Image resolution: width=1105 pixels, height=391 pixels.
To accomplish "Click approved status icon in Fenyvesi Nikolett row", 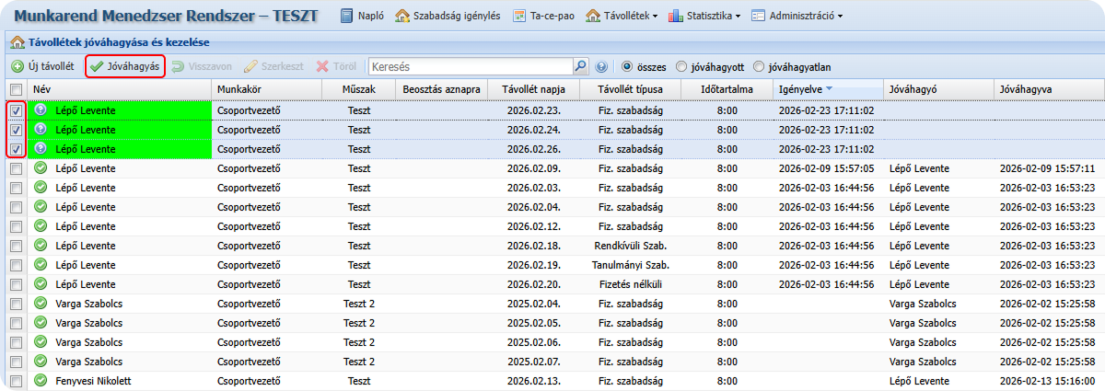I will [41, 381].
